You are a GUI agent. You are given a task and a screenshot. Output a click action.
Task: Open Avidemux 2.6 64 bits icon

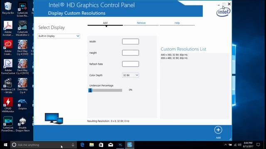[x=8, y=86]
